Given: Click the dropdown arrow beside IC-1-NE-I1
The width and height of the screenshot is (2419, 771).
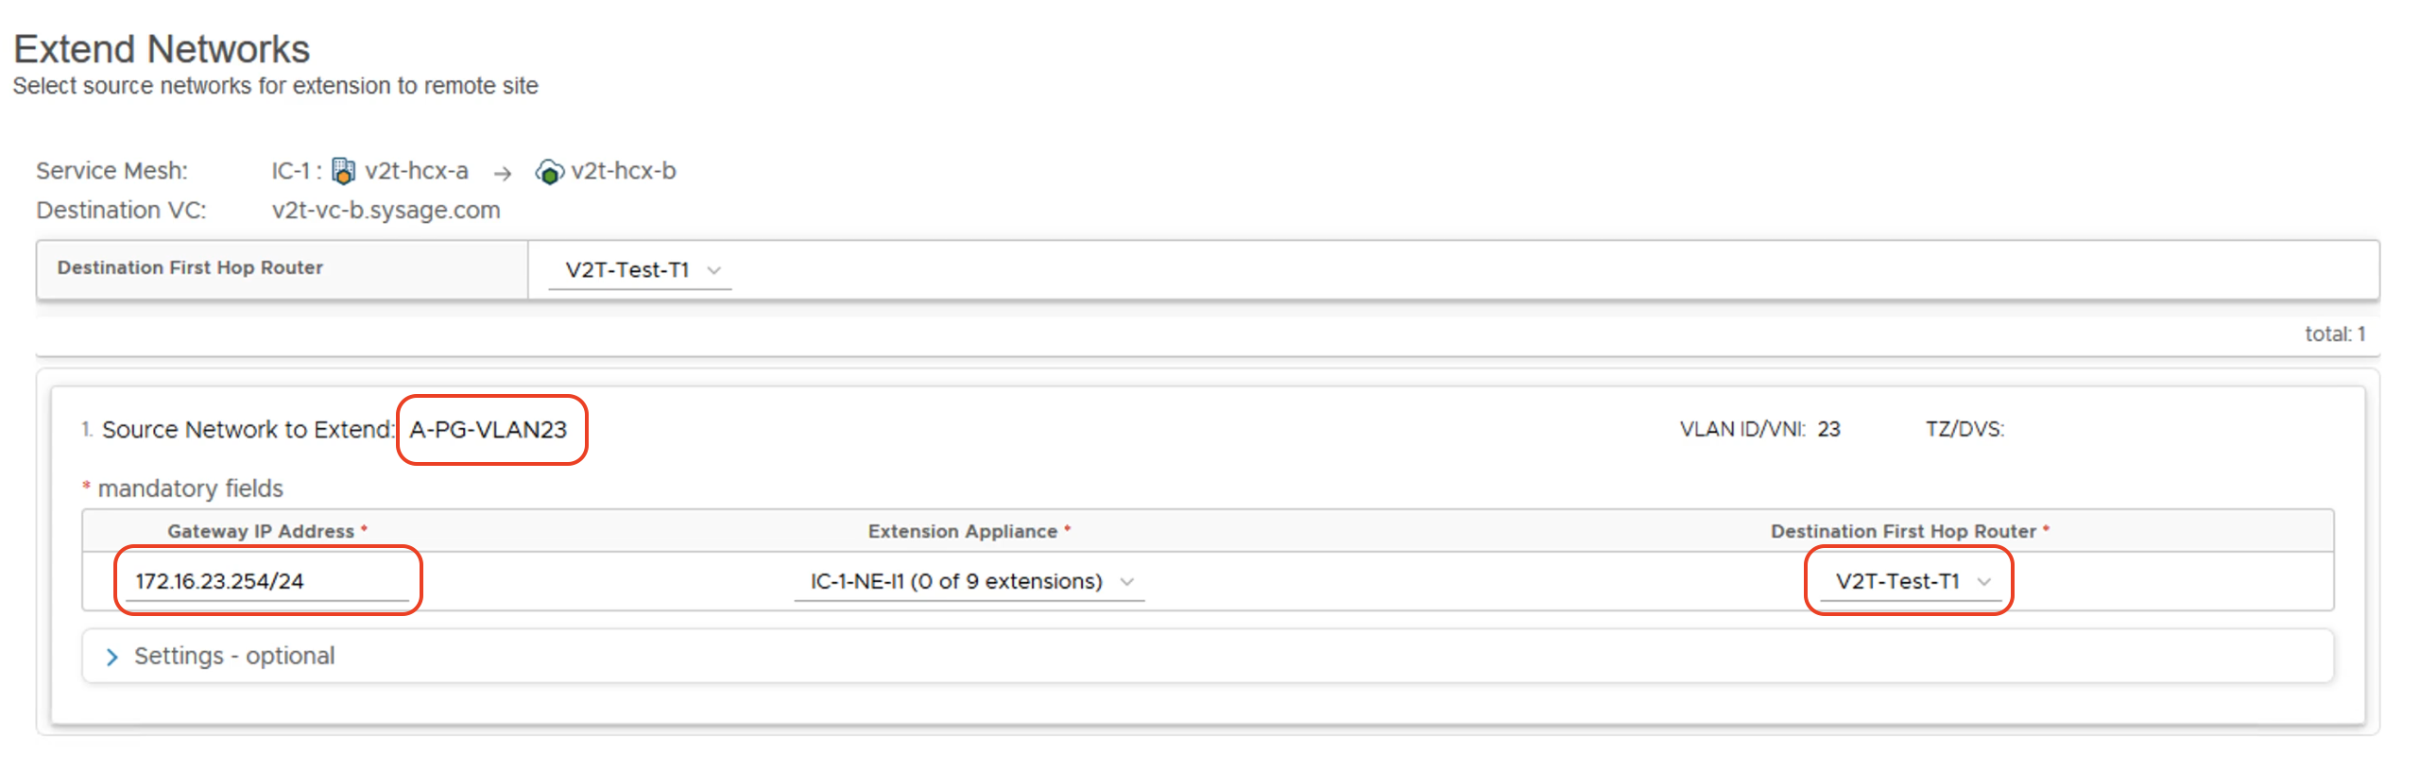Looking at the screenshot, I should (1126, 582).
